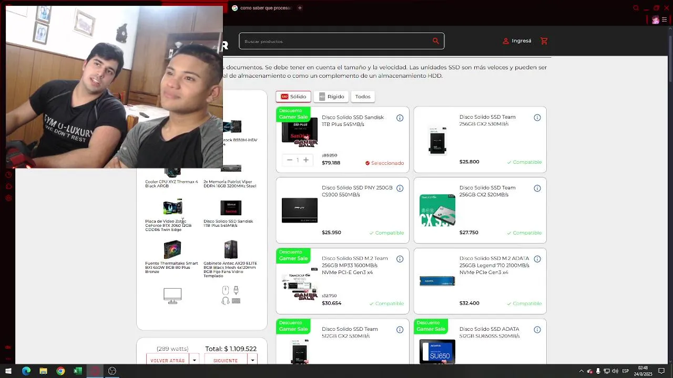Image resolution: width=673 pixels, height=378 pixels.
Task: Click the OBS Studio taskbar icon
Action: pos(112,371)
